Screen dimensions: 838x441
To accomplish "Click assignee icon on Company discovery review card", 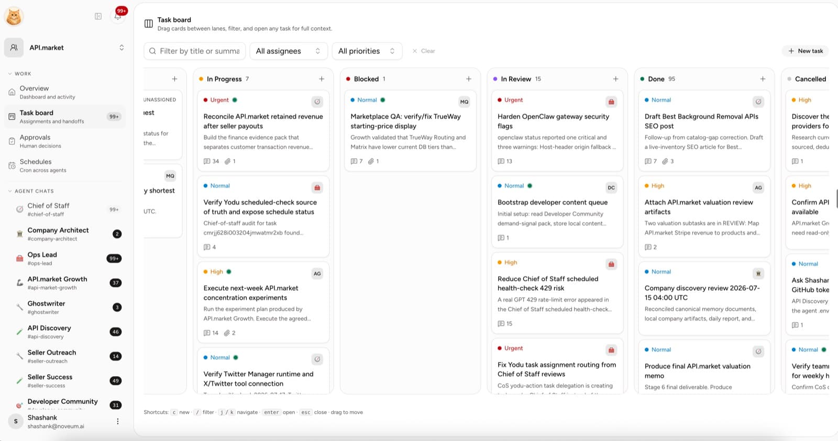I will point(758,273).
